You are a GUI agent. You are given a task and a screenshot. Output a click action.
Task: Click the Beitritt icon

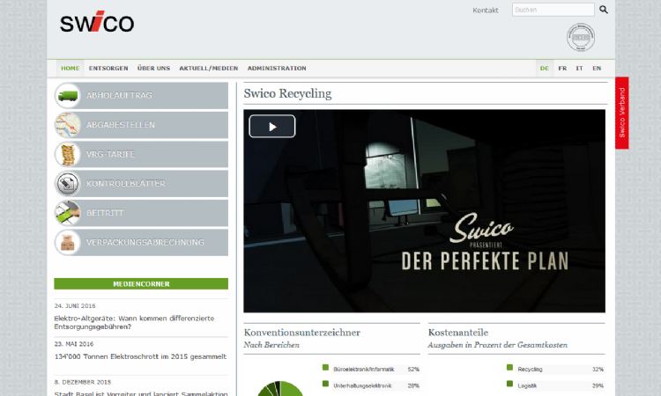(68, 212)
